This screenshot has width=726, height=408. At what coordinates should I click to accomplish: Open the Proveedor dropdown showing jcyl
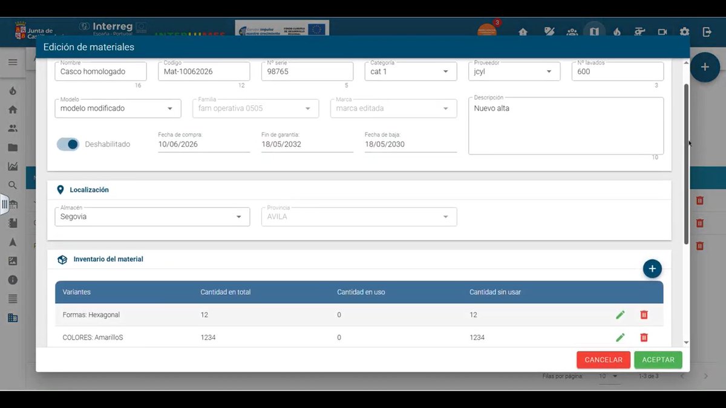pyautogui.click(x=514, y=71)
